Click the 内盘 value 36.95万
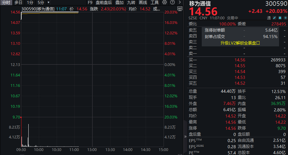Viewport: 288px width, 155px height. tap(278, 103)
